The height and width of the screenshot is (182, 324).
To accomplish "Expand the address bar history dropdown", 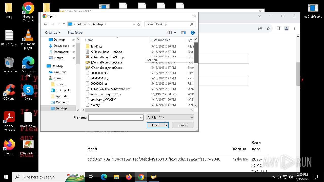I will point(134,24).
